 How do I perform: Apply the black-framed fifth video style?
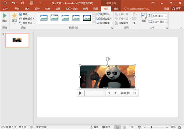click(x=87, y=18)
